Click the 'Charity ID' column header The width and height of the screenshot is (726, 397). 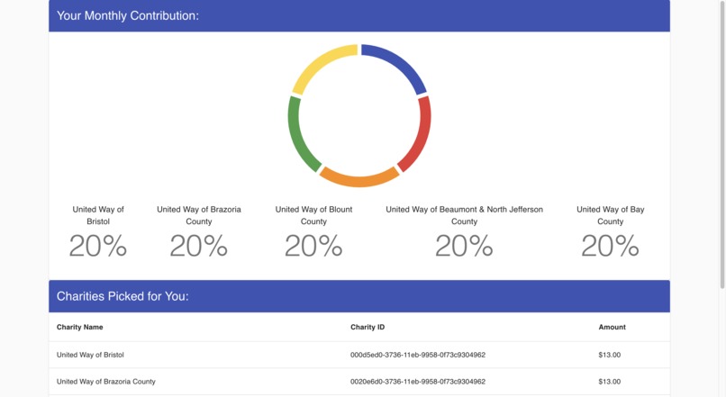coord(368,327)
